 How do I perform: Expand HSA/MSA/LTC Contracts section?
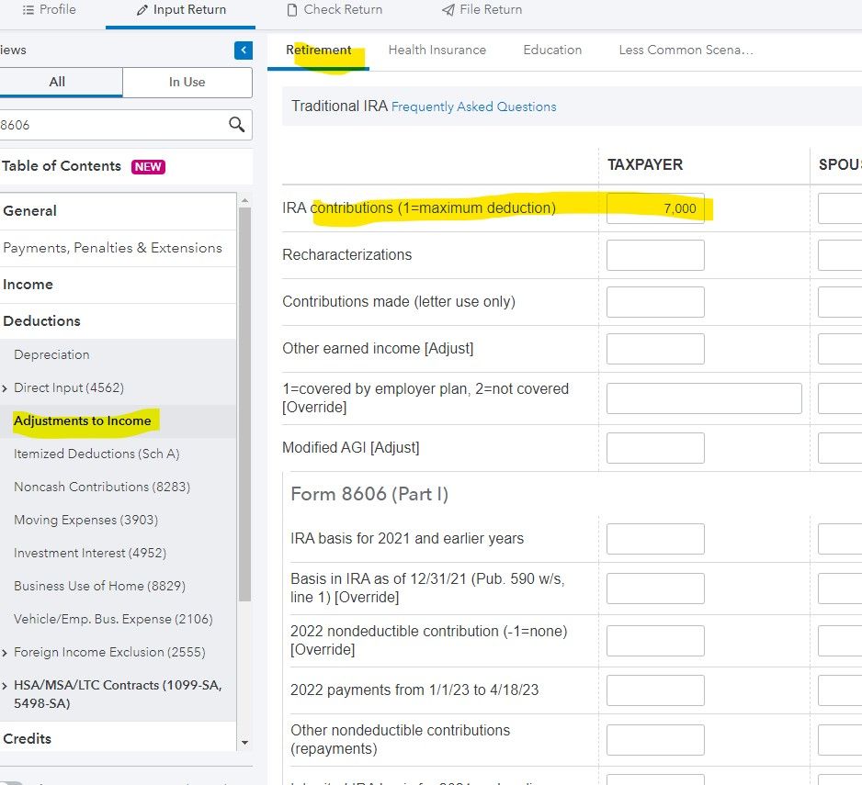6,686
